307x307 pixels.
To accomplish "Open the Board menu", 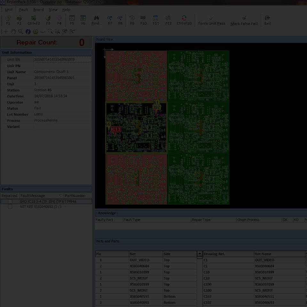I will 38,10.
